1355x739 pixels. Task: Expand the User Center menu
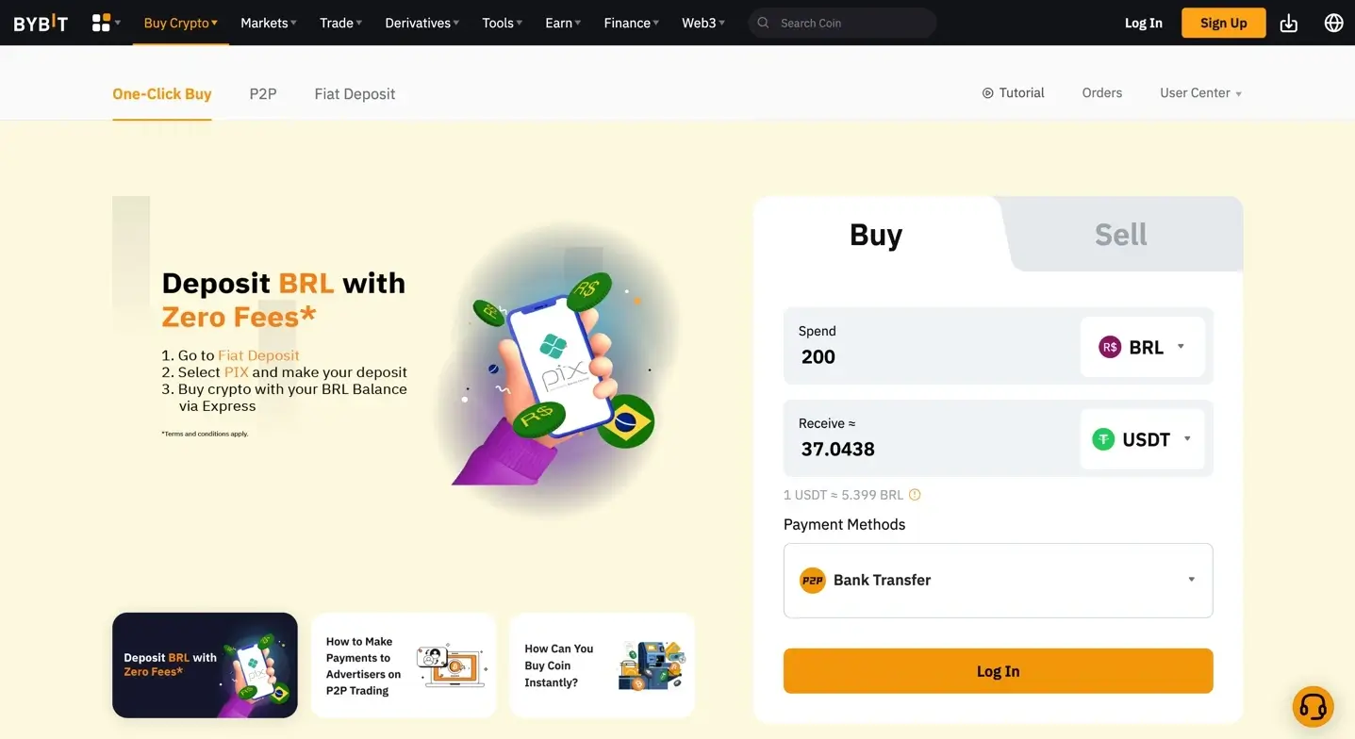[x=1200, y=93]
